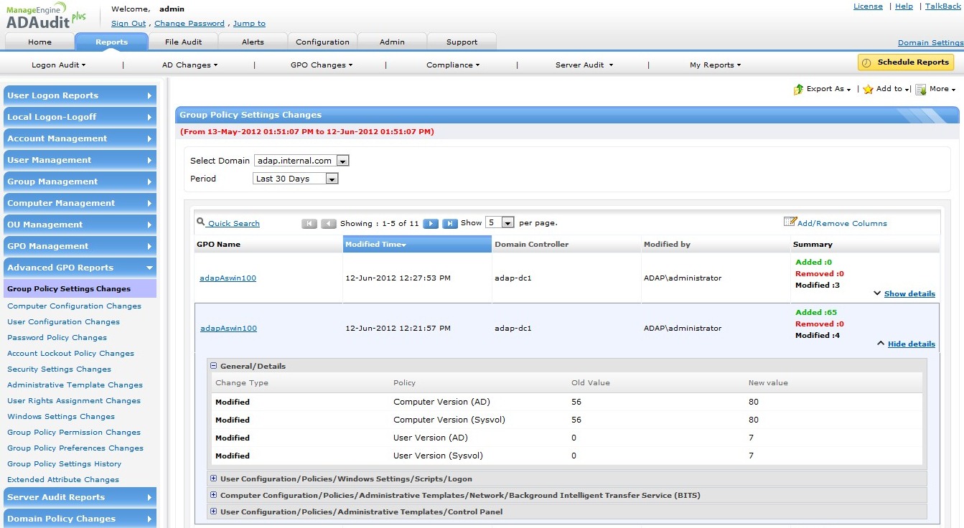This screenshot has height=528, width=964.
Task: Open Group Policy Settings History report
Action: [64, 463]
